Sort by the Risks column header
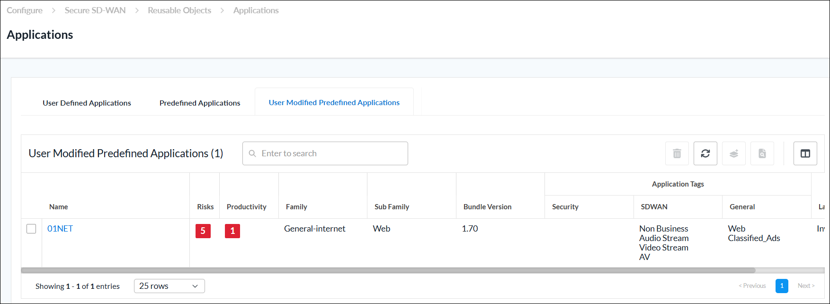The height and width of the screenshot is (304, 830). (x=205, y=207)
